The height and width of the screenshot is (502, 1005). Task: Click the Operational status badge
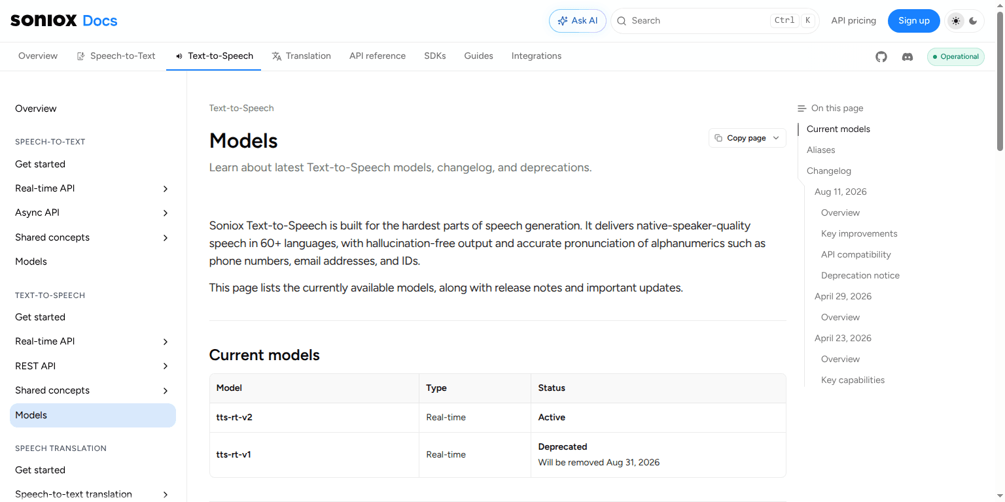coord(956,57)
